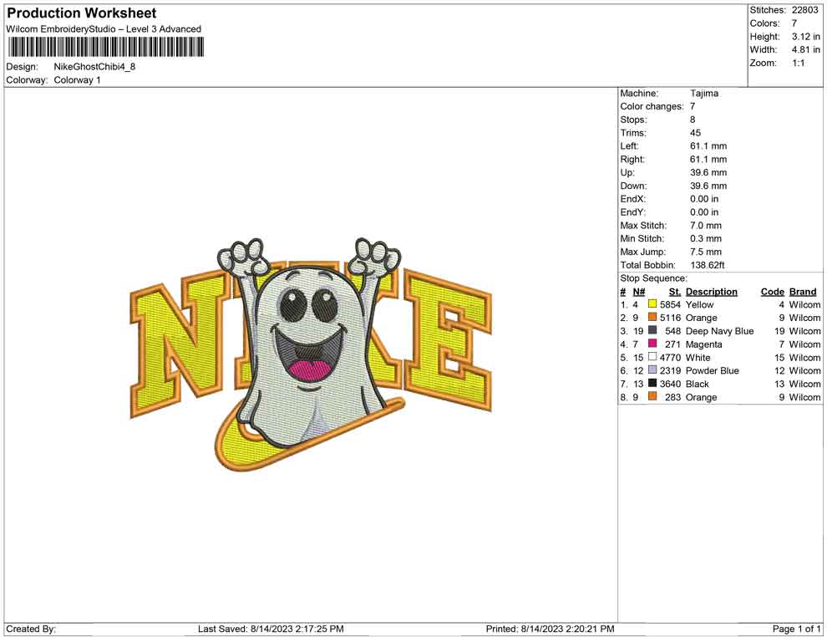Click the 'Last Saved: 8/14/2023 2:17:25 PM' text
Image resolution: width=827 pixels, height=637 pixels.
[x=271, y=629]
